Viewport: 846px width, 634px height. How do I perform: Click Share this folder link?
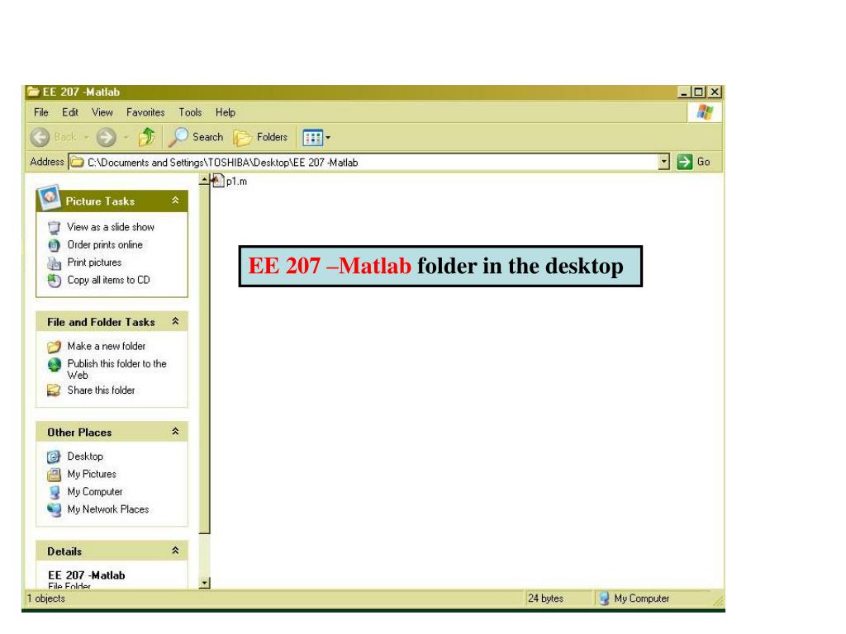[101, 390]
